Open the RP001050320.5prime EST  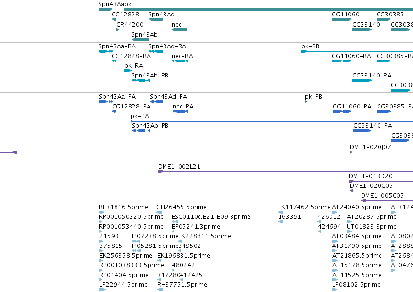100,222
